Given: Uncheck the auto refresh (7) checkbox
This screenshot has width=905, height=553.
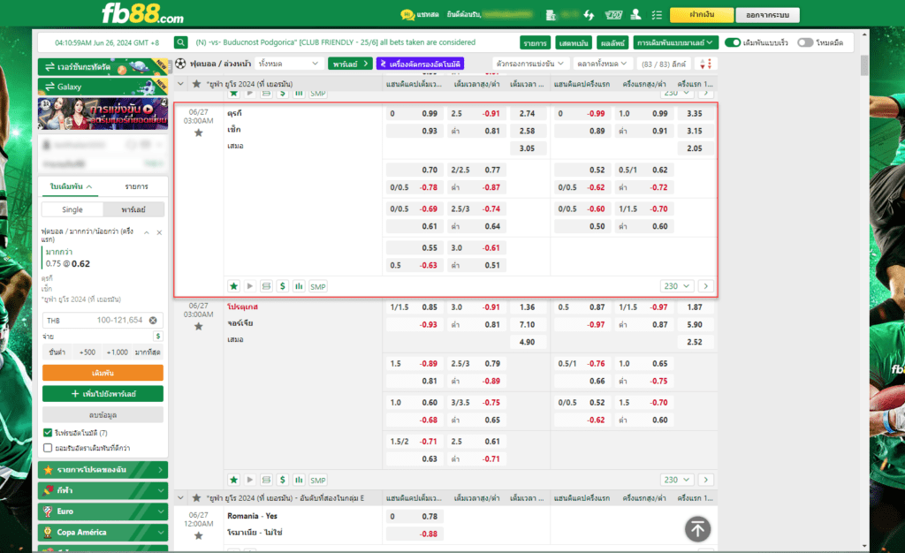Looking at the screenshot, I should click(48, 433).
